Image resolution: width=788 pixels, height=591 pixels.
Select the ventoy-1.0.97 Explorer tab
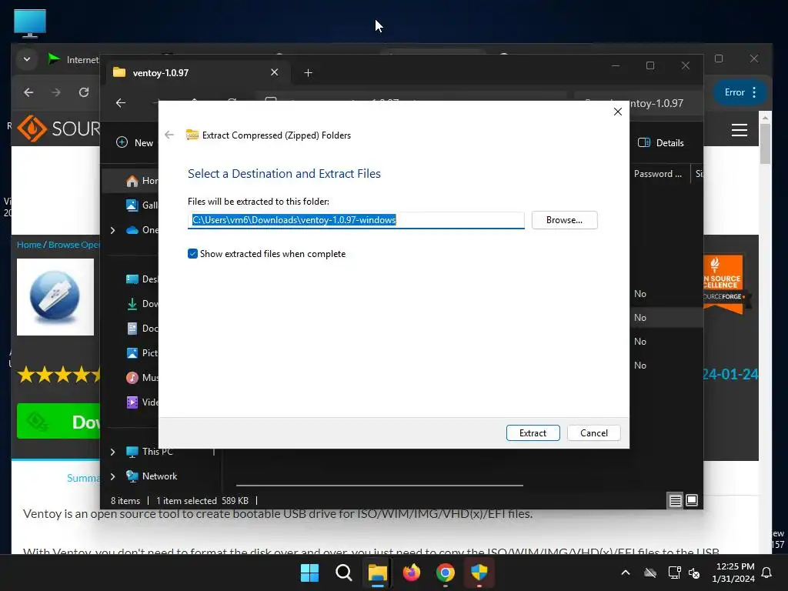tap(196, 73)
